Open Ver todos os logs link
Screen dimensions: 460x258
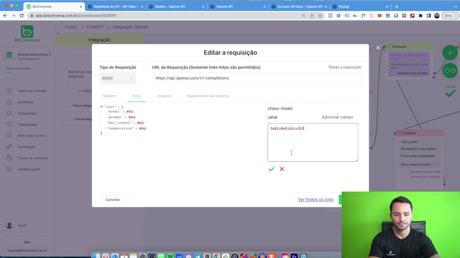pyautogui.click(x=316, y=200)
